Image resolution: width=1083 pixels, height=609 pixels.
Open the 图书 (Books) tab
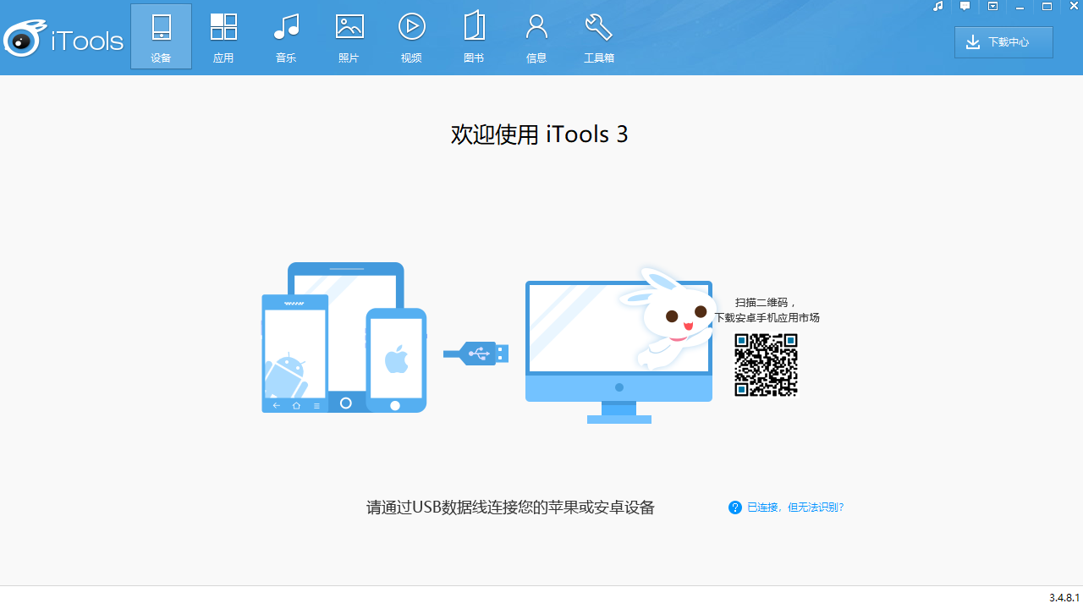474,36
